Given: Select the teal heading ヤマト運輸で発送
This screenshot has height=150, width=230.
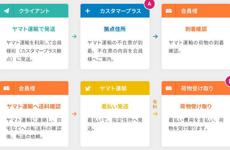Looking at the screenshot, I should click(x=34, y=29).
